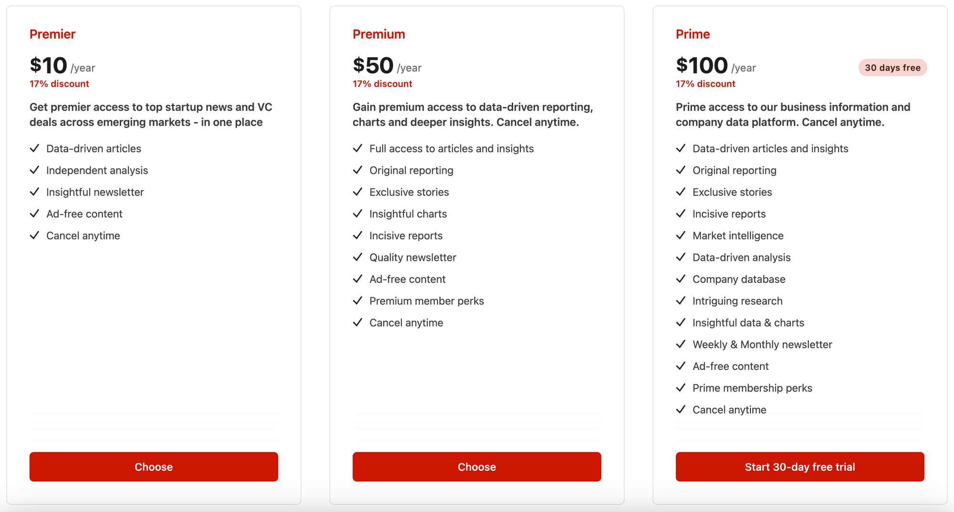Click the checkmark next to Quality newsletter
Screen dimensions: 954x512
(357, 257)
